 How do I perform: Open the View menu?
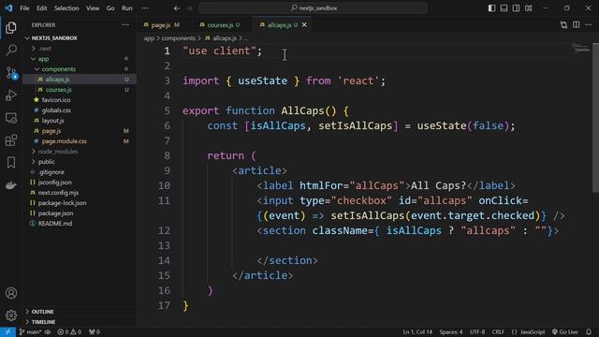pyautogui.click(x=93, y=8)
